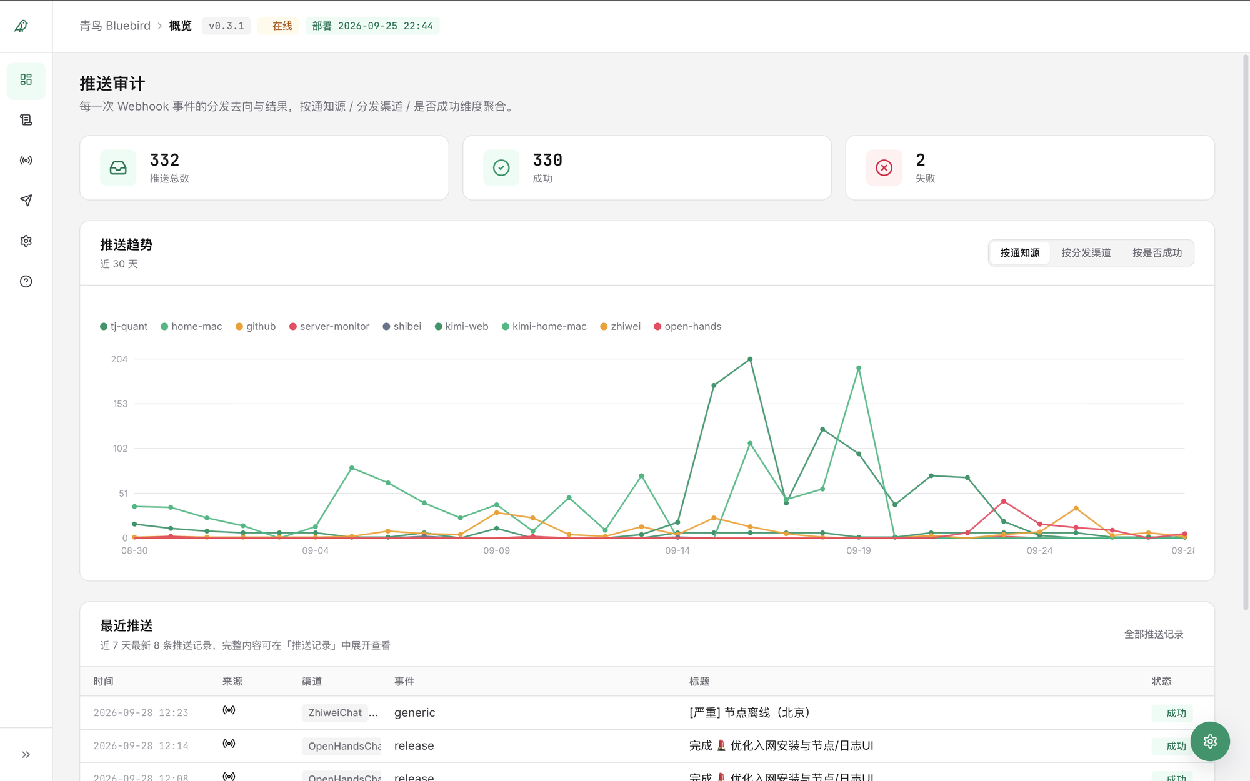Screen dimensions: 1250x781
Task: Toggle shibei series in chart legend
Action: (402, 326)
